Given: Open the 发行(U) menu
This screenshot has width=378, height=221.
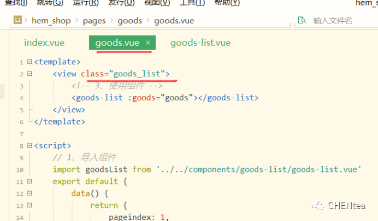Looking at the screenshot, I should pyautogui.click(x=121, y=3).
